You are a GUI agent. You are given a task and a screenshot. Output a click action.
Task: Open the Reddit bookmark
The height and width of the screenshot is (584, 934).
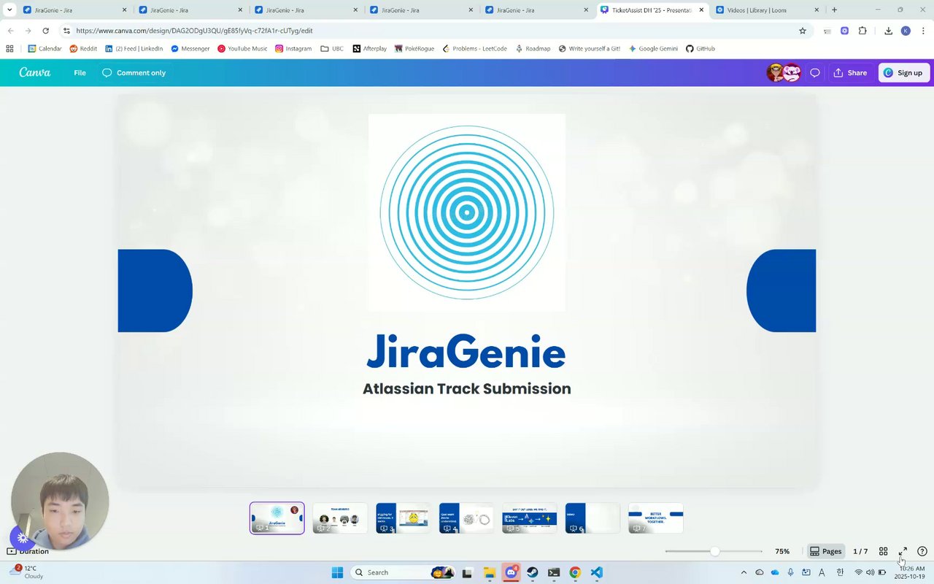83,49
